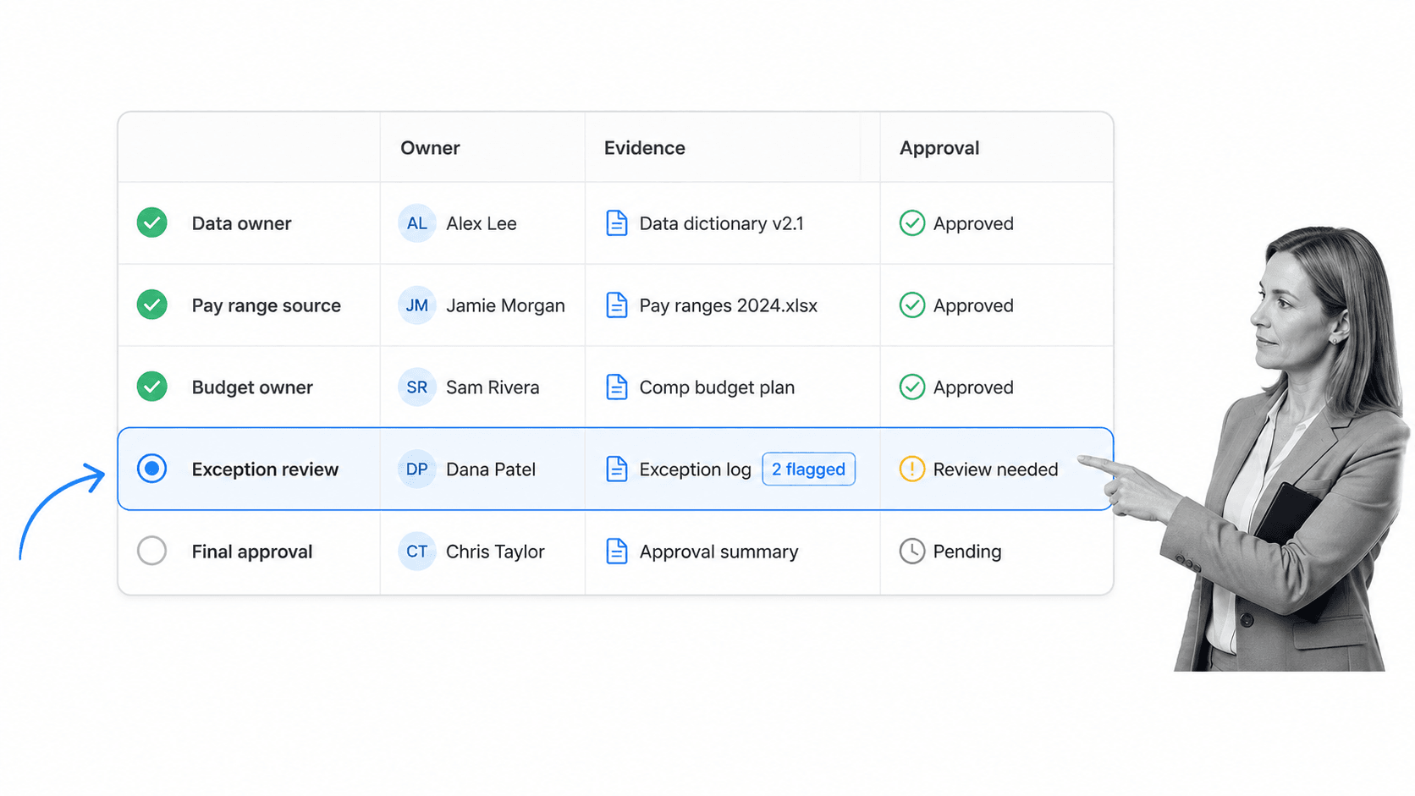Image resolution: width=1415 pixels, height=796 pixels.
Task: Click the name Alex Lee
Action: [x=482, y=223]
